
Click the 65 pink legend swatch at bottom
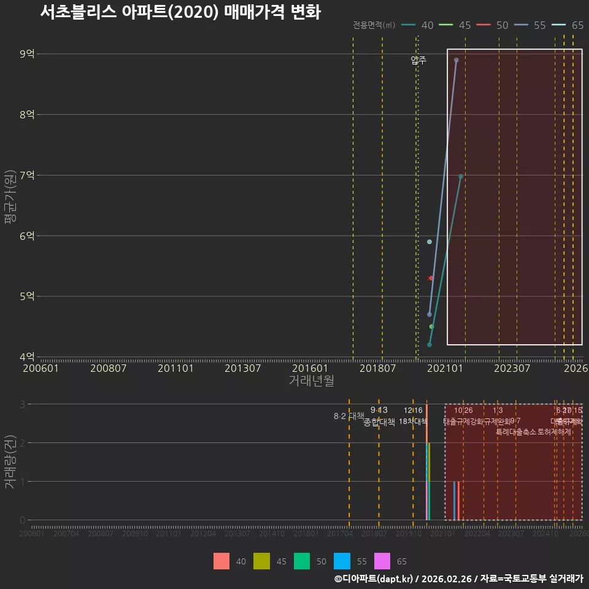pyautogui.click(x=382, y=561)
